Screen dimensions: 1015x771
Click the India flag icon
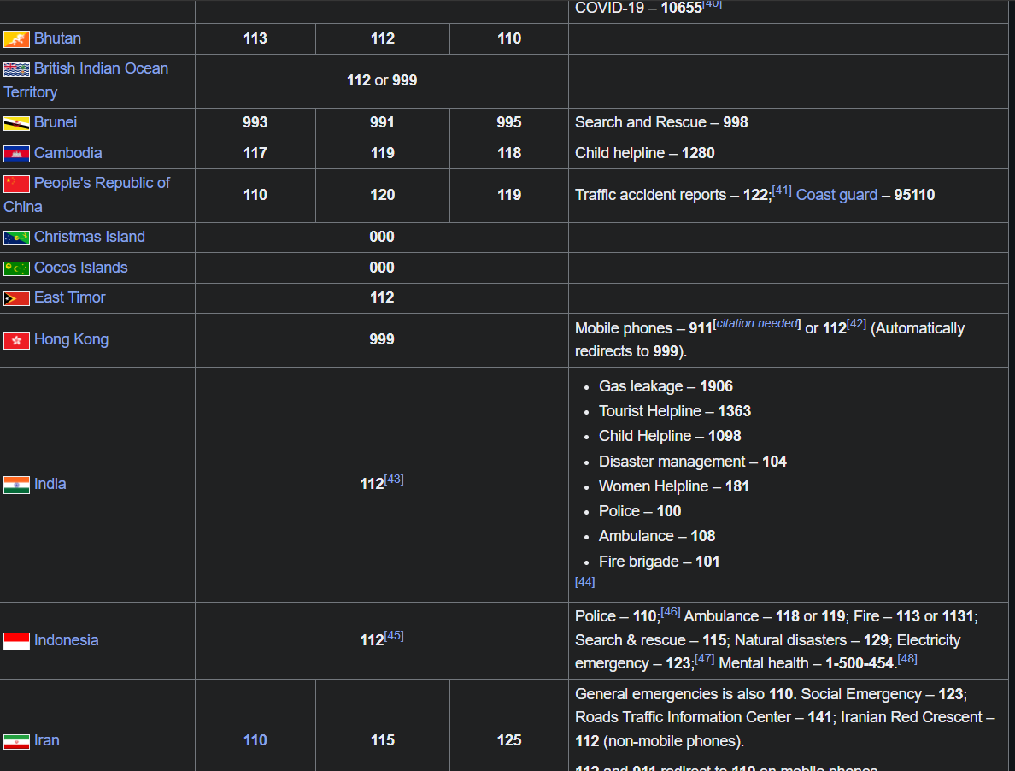tap(16, 485)
